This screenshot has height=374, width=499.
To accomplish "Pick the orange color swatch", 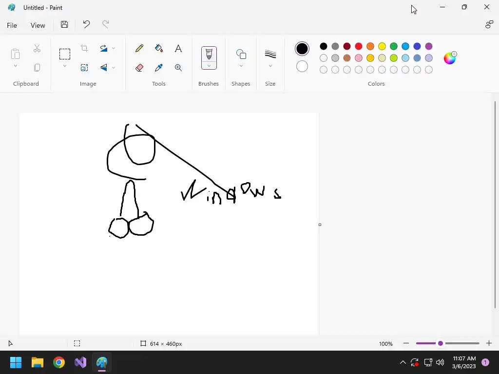I will (370, 46).
